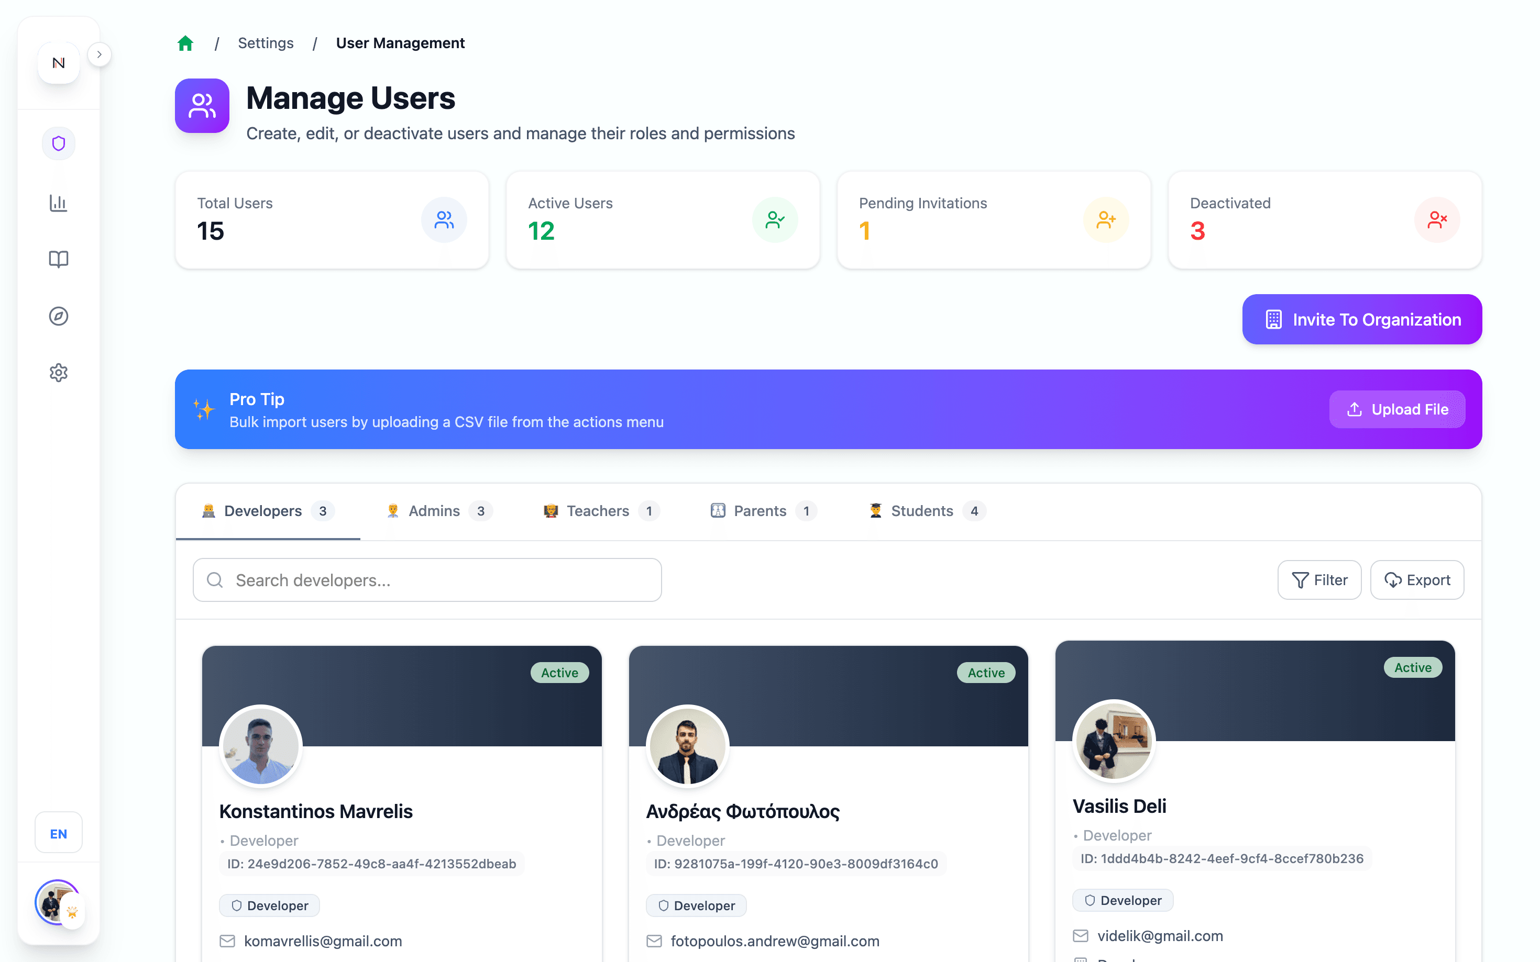Click the Pending Invitations user-plus icon
The image size is (1540, 962).
[1106, 220]
